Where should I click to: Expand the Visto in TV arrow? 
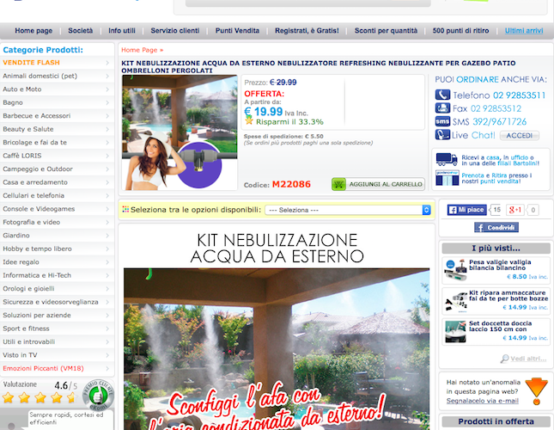[107, 355]
